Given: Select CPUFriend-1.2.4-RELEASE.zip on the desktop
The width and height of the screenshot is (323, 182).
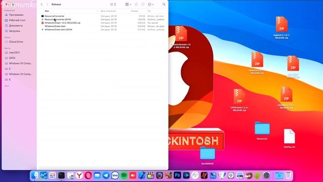Looking at the screenshot, I should point(239,100).
